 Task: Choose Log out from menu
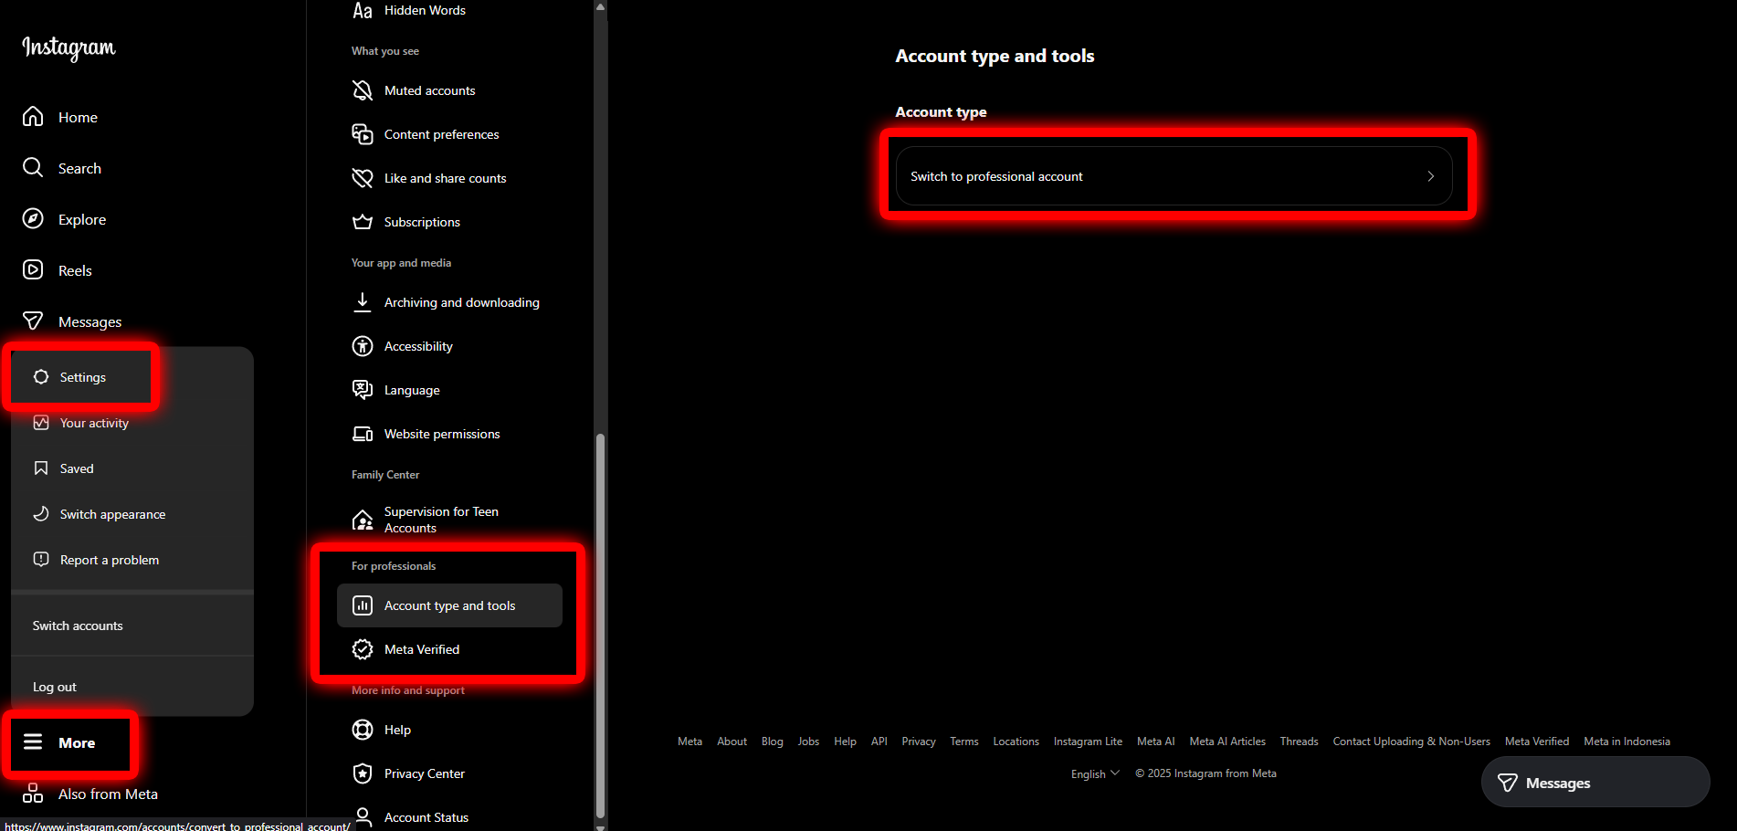[x=55, y=687]
